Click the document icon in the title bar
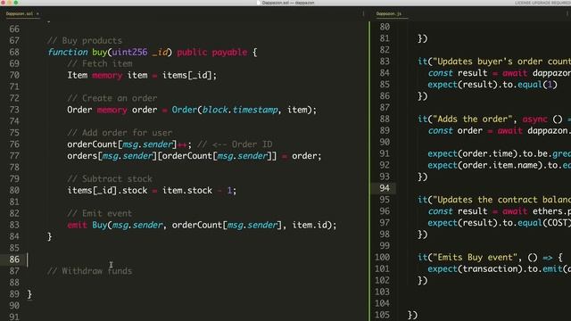 pos(259,3)
